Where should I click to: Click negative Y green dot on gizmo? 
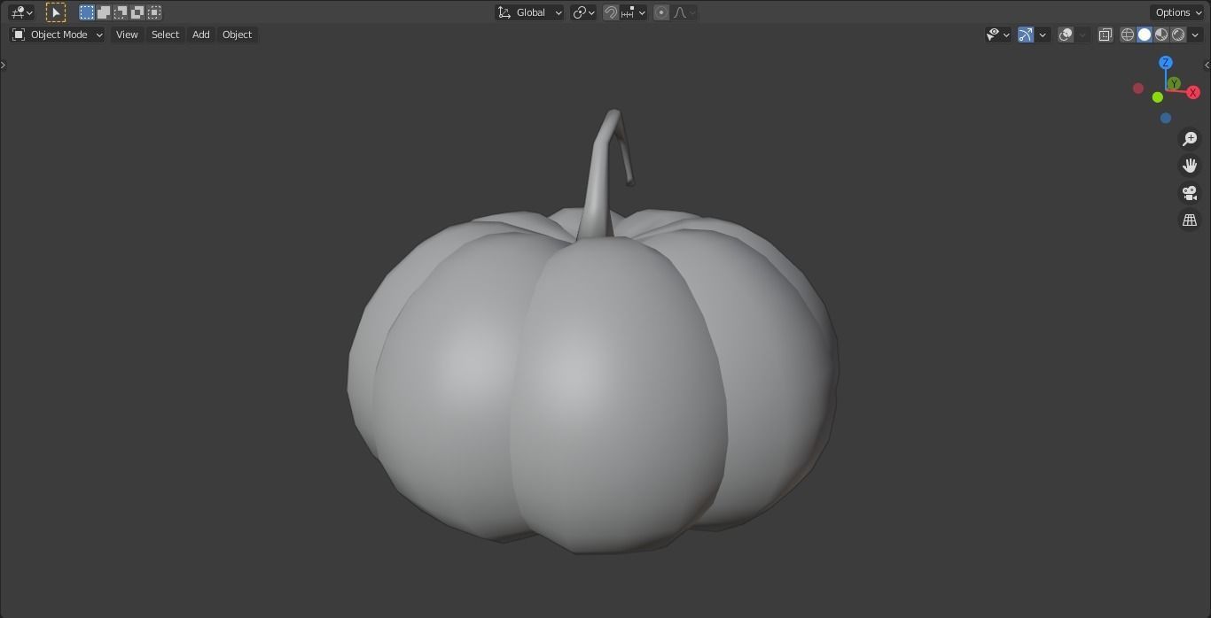click(1158, 97)
